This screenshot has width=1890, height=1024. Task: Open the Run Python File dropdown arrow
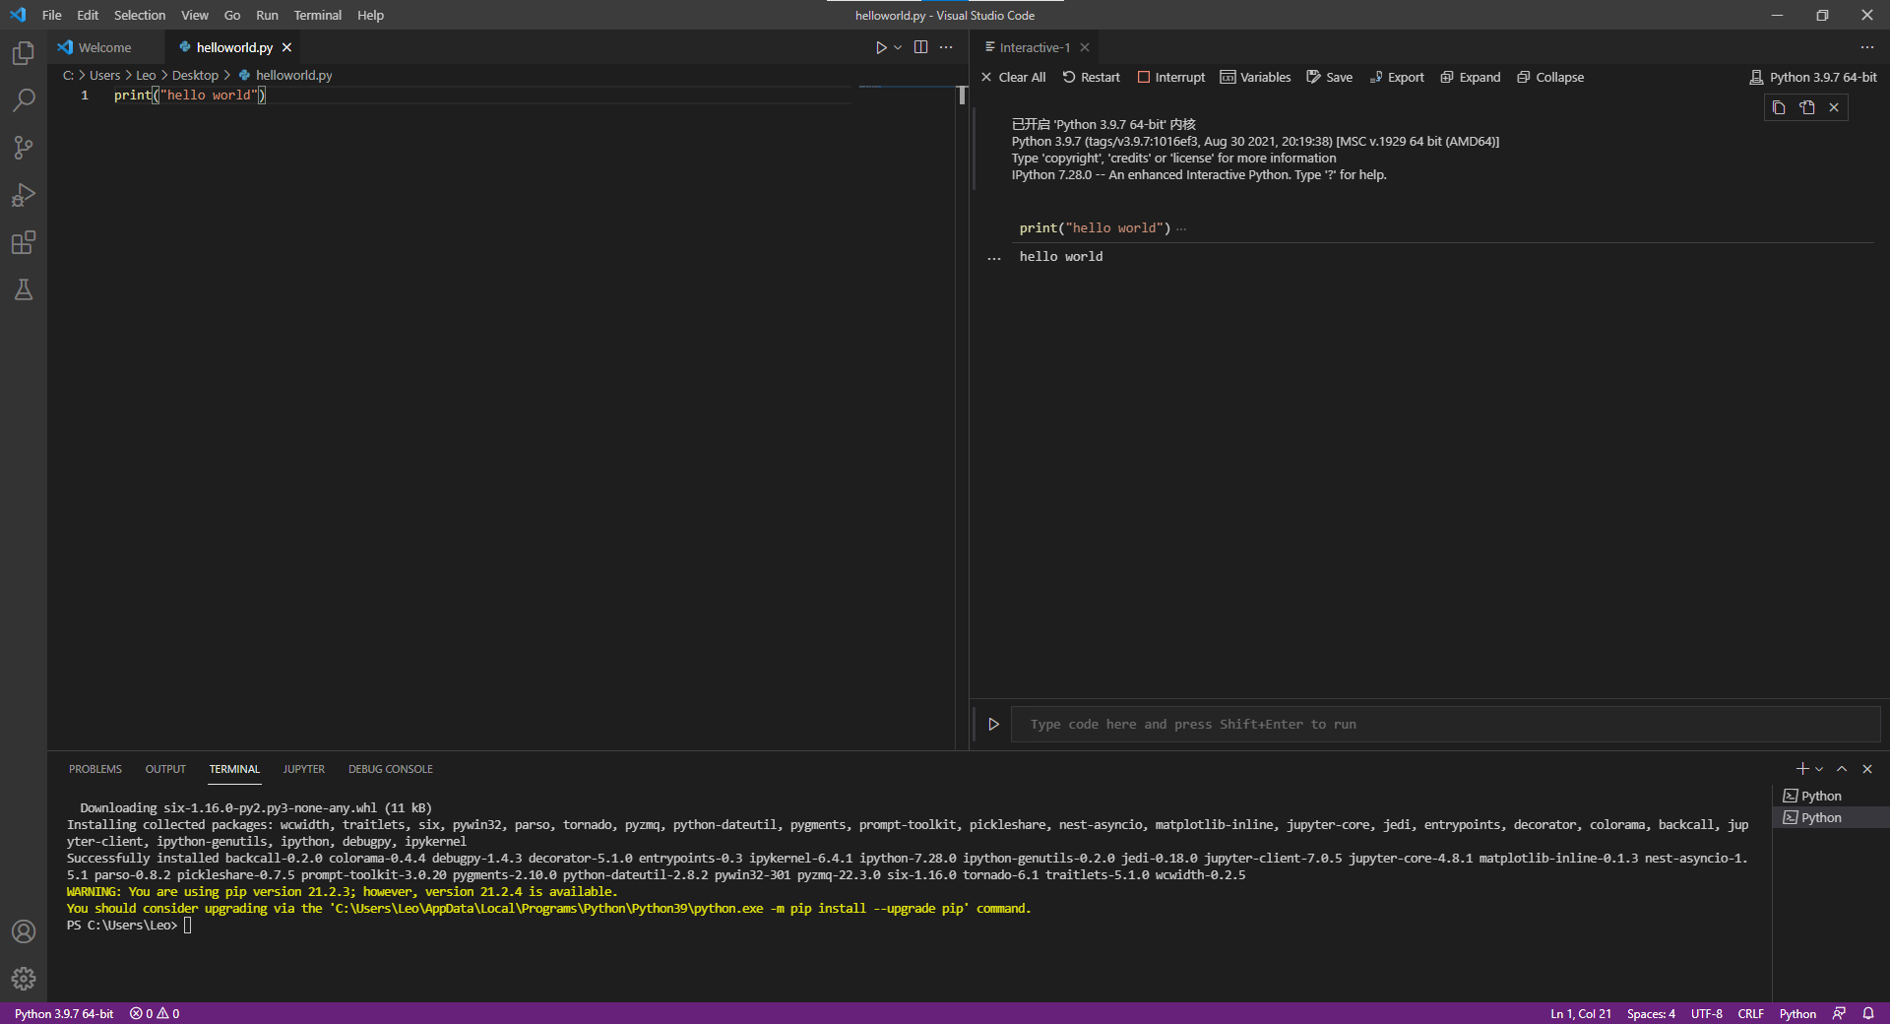coord(898,47)
